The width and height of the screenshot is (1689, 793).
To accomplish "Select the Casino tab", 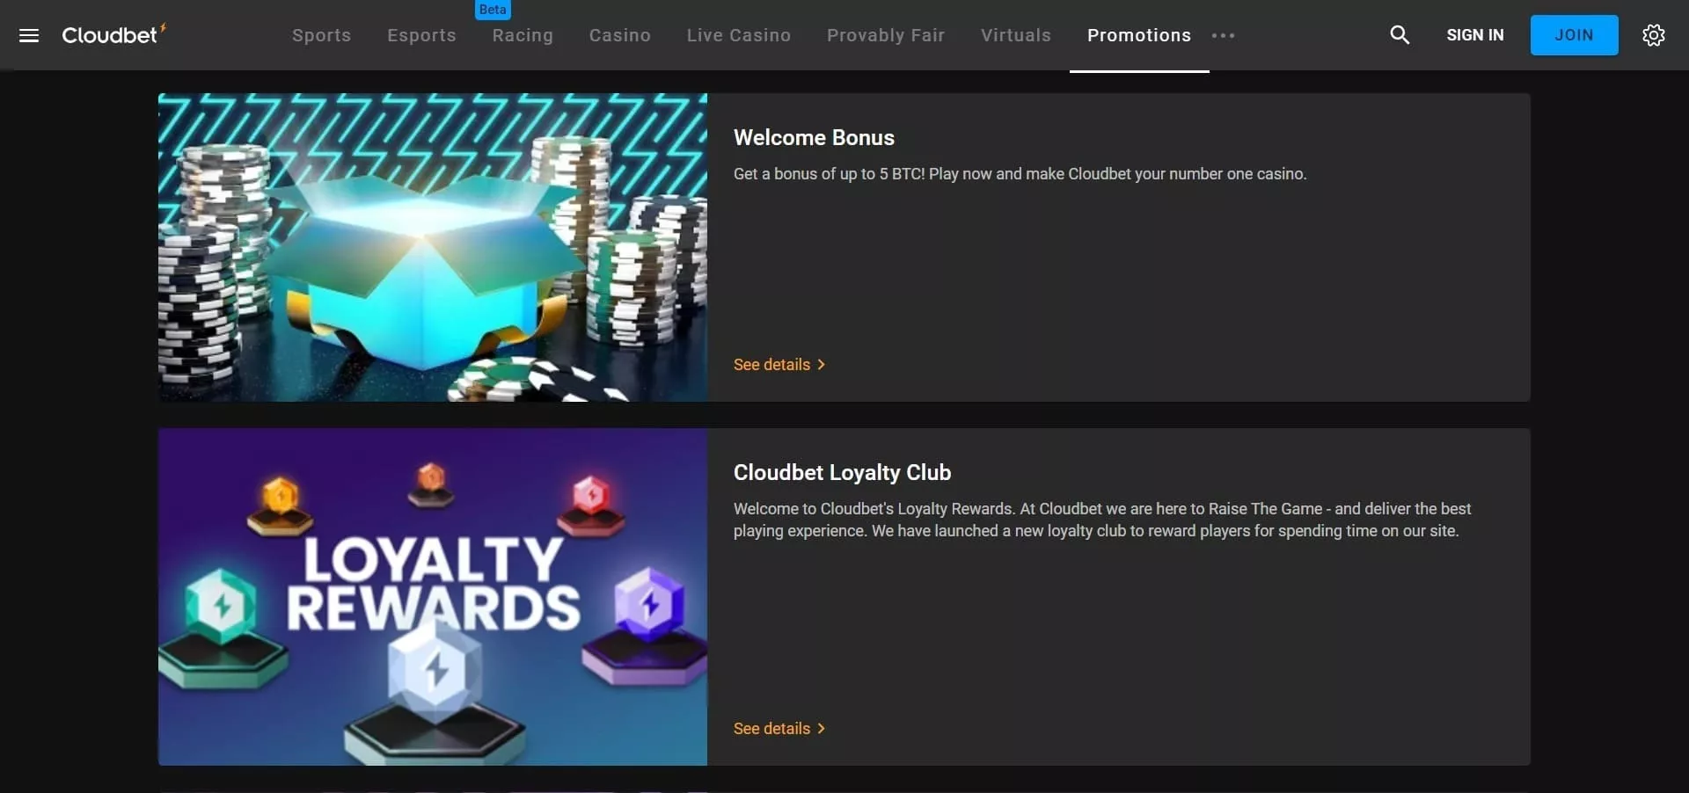I will coord(620,35).
